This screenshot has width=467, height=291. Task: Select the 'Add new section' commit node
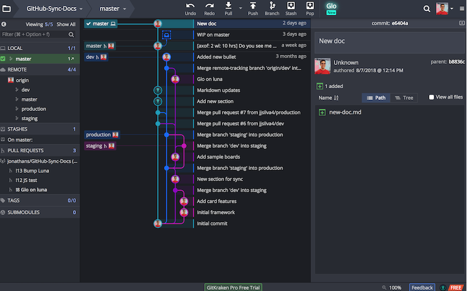point(158,101)
